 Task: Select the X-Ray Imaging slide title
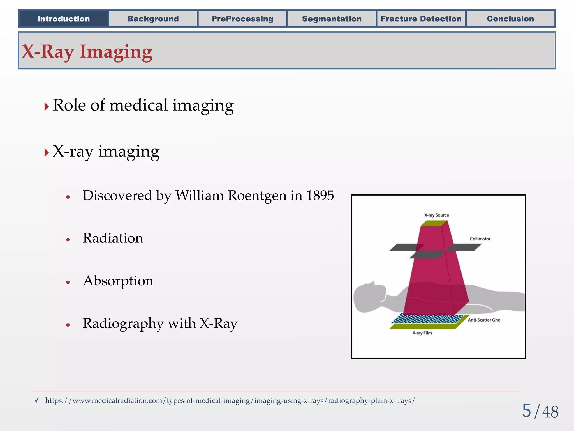[87, 52]
